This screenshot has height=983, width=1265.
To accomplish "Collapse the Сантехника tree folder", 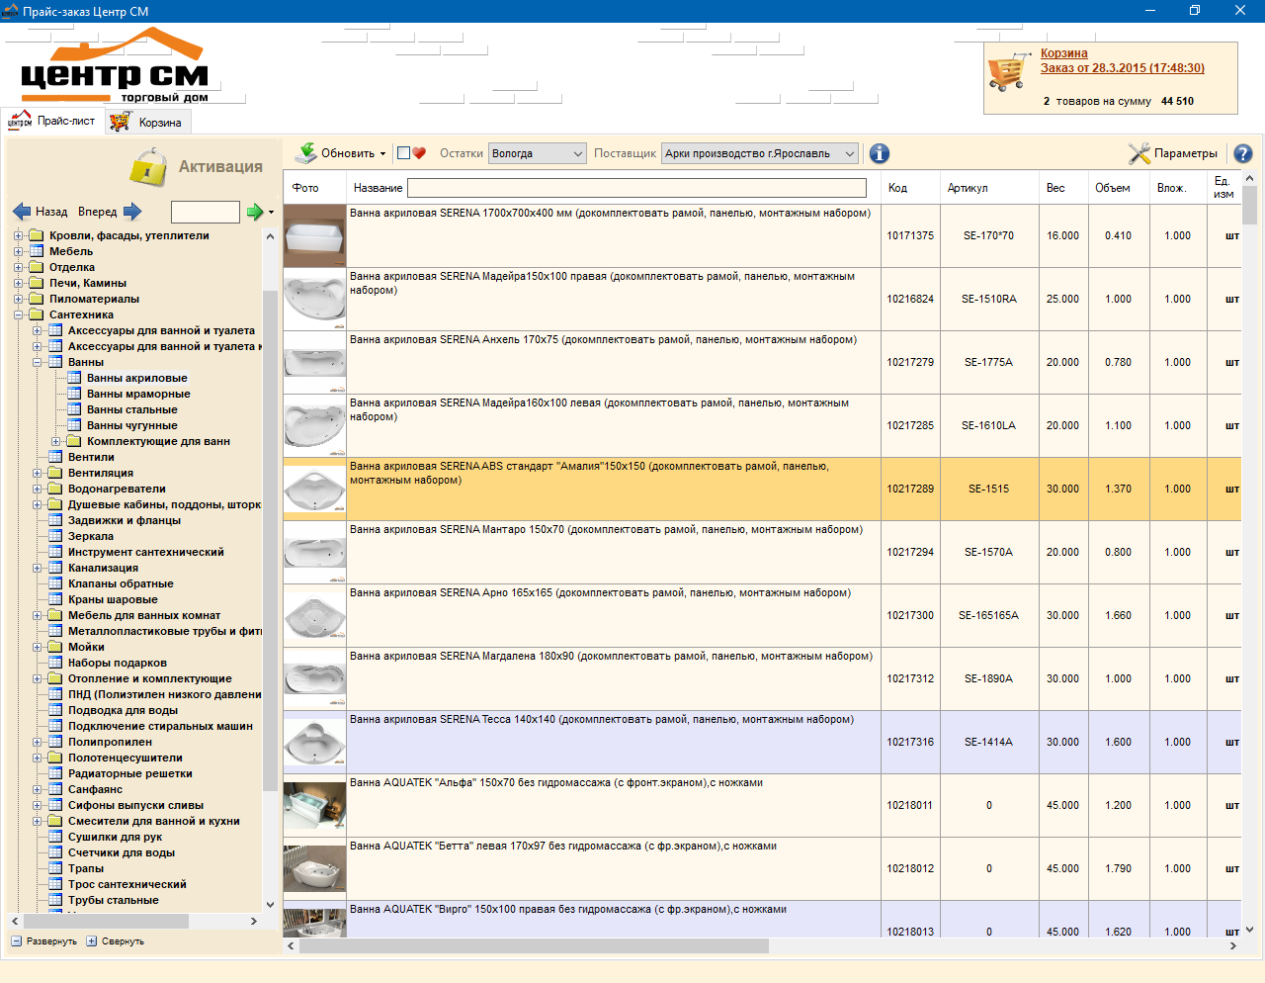I will click(19, 314).
